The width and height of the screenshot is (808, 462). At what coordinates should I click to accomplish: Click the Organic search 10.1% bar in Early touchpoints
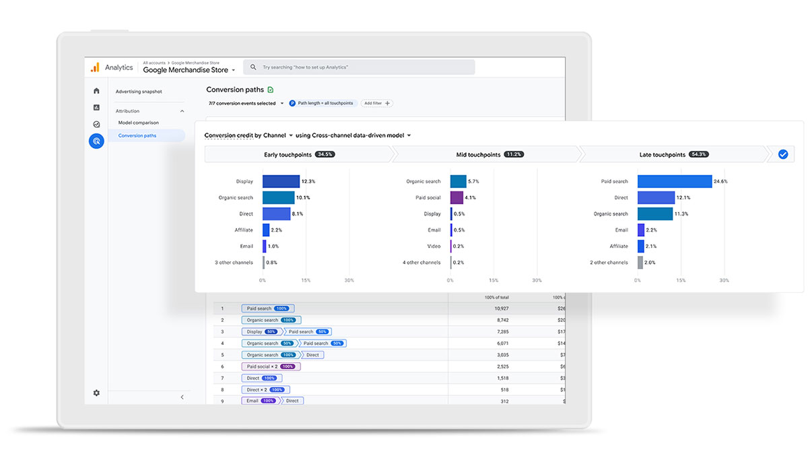(278, 197)
